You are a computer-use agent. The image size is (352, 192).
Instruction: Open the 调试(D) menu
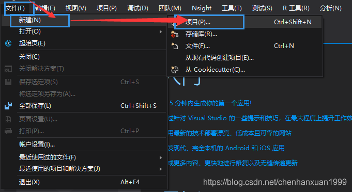click(137, 8)
